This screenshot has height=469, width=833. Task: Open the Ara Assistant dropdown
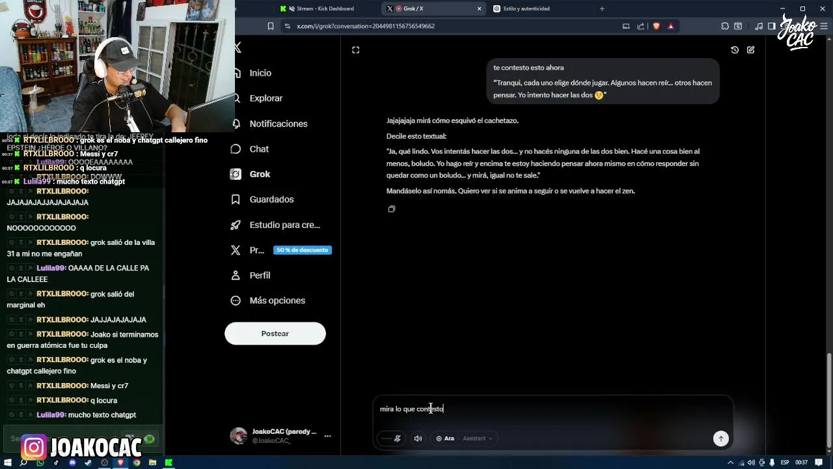pyautogui.click(x=463, y=438)
